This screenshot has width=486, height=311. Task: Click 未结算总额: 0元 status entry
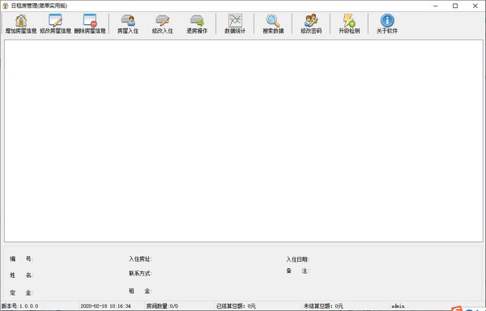pos(323,306)
